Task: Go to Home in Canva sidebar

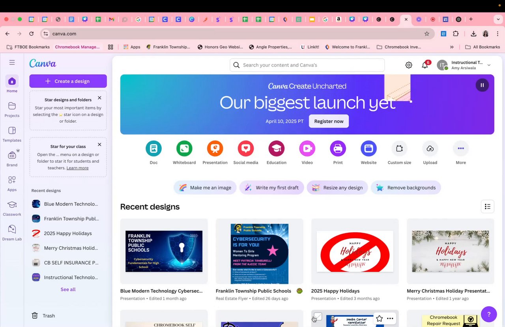Action: [12, 84]
